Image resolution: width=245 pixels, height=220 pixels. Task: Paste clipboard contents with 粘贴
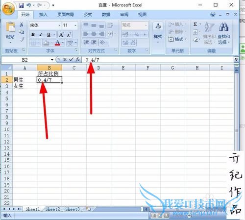pos(10,33)
